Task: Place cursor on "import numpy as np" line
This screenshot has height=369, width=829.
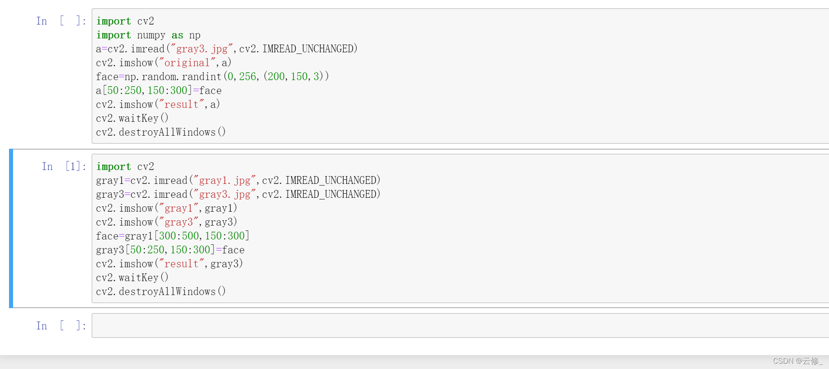Action: click(x=148, y=35)
